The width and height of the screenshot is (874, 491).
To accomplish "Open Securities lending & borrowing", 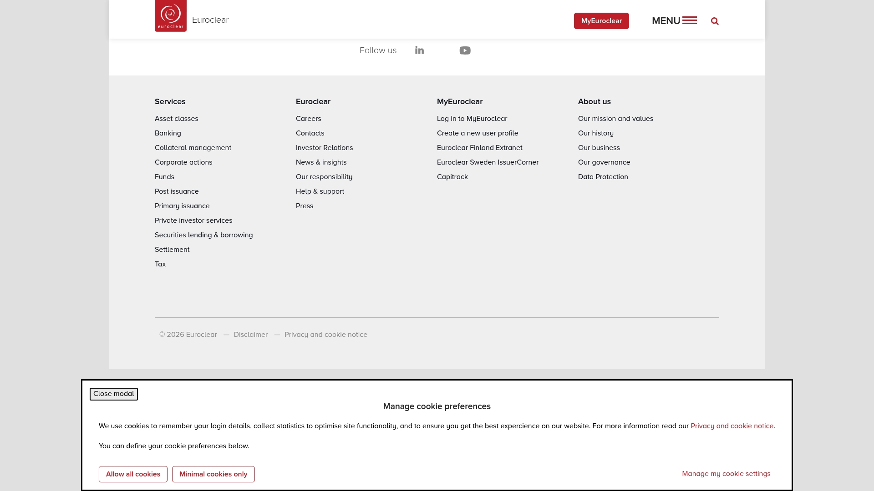I will pos(204,235).
